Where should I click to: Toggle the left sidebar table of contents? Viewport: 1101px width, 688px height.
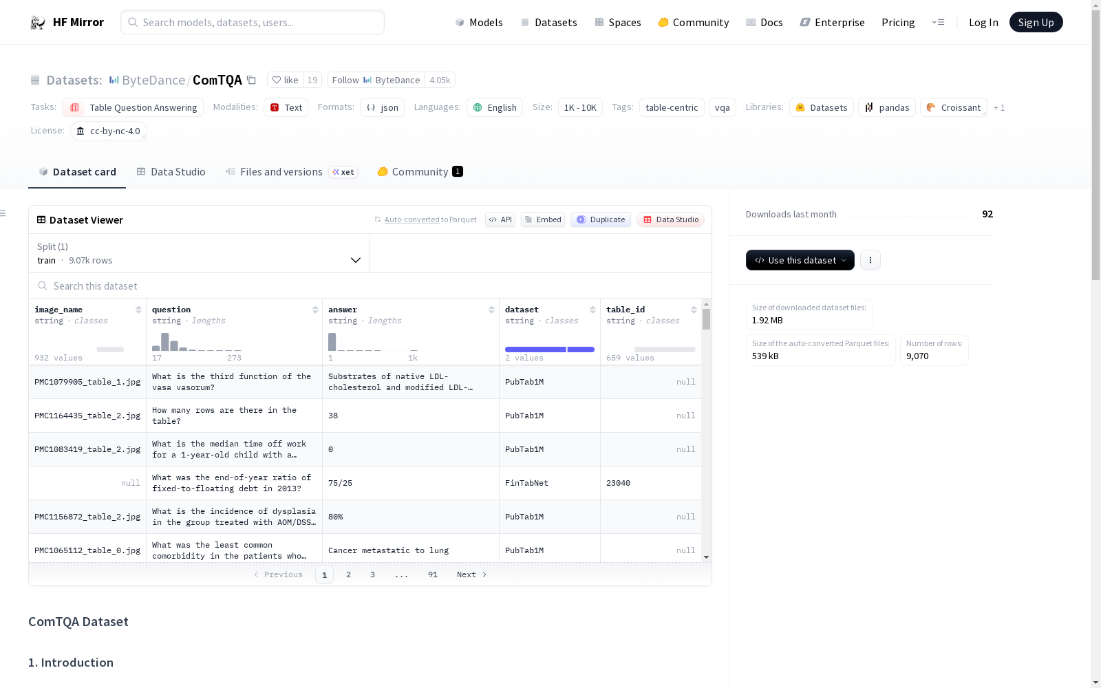pyautogui.click(x=3, y=213)
